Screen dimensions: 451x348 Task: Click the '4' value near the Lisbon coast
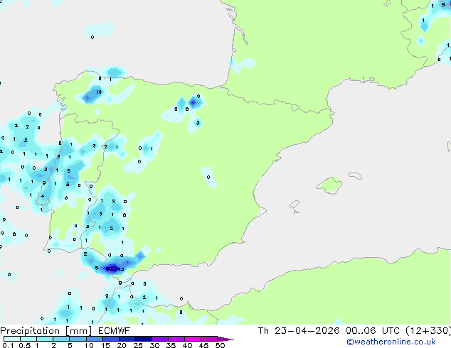point(43,196)
